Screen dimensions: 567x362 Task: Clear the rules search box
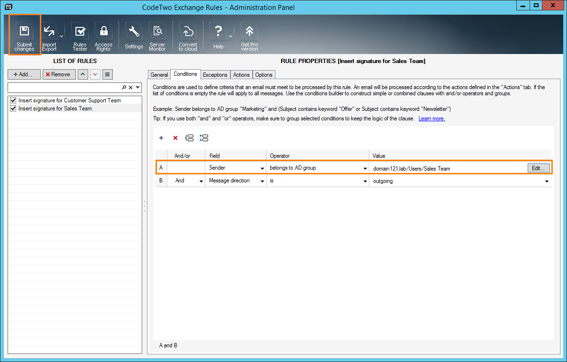coord(131,88)
